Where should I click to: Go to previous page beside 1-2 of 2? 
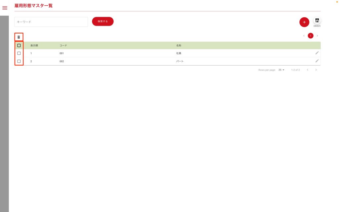tap(307, 70)
